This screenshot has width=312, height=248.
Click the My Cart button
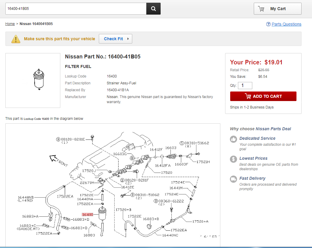(x=277, y=9)
